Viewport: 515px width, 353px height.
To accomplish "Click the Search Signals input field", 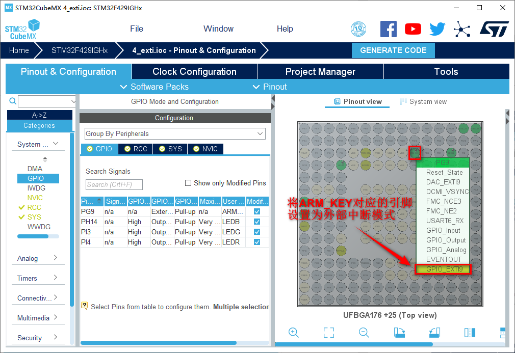I will [114, 184].
